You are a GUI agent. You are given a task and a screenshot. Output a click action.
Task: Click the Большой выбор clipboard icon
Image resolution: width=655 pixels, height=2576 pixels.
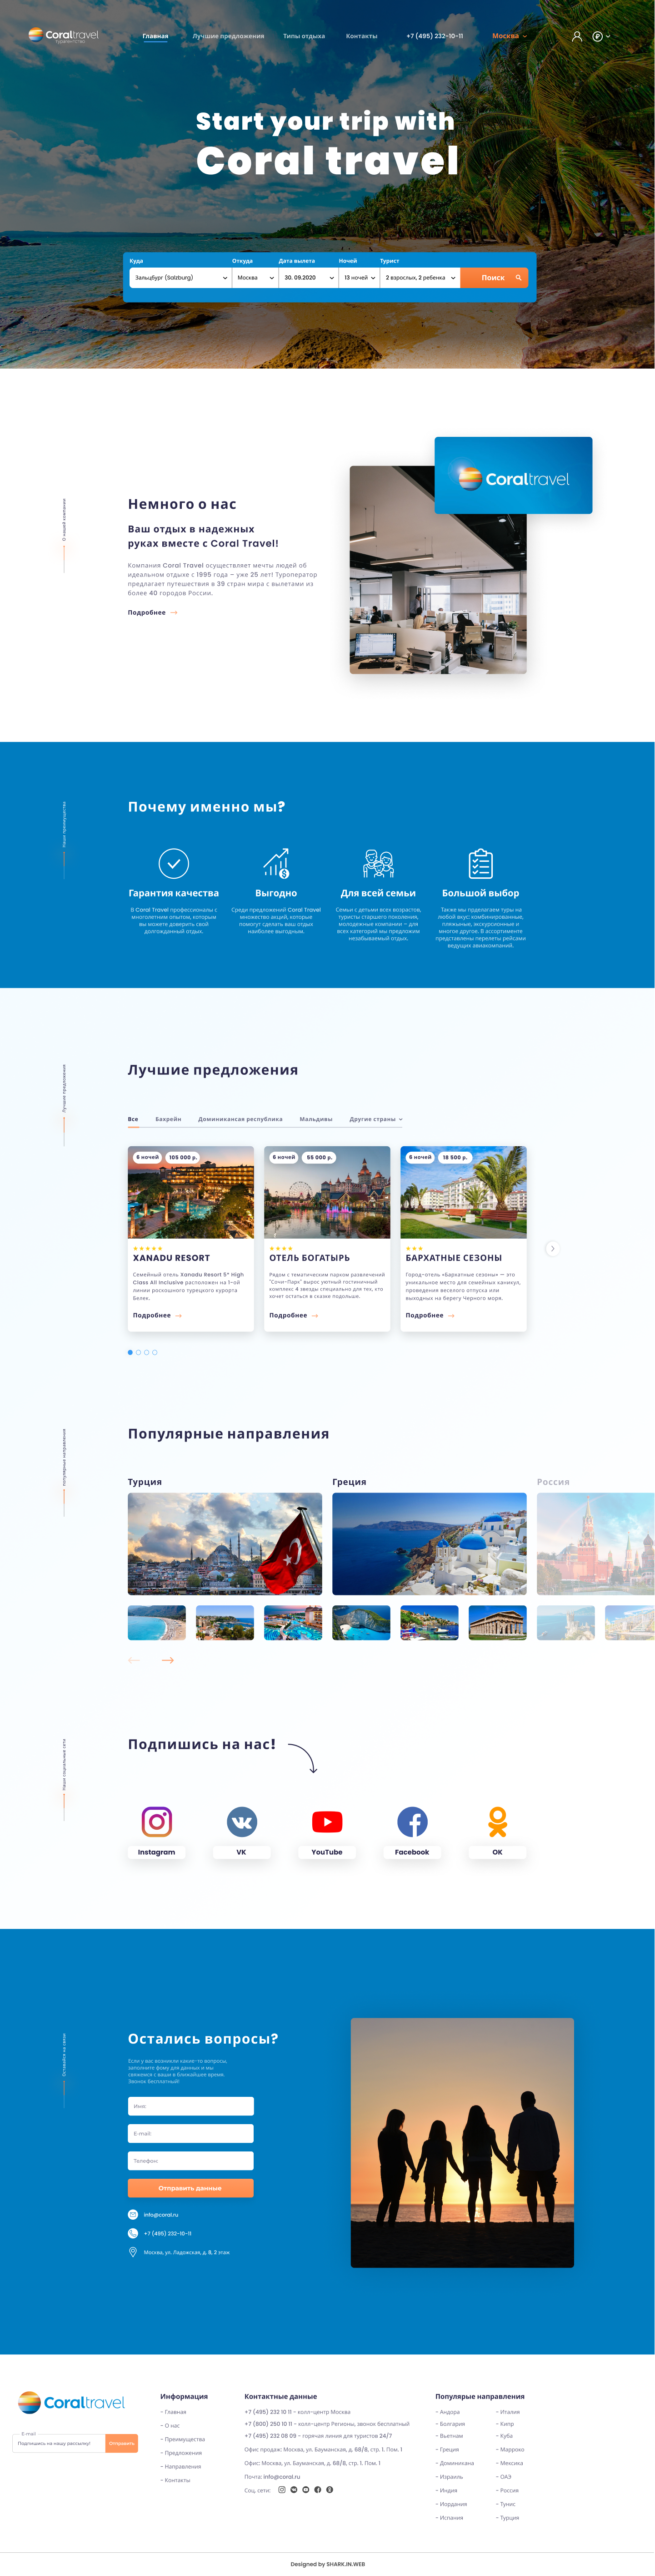point(480,863)
